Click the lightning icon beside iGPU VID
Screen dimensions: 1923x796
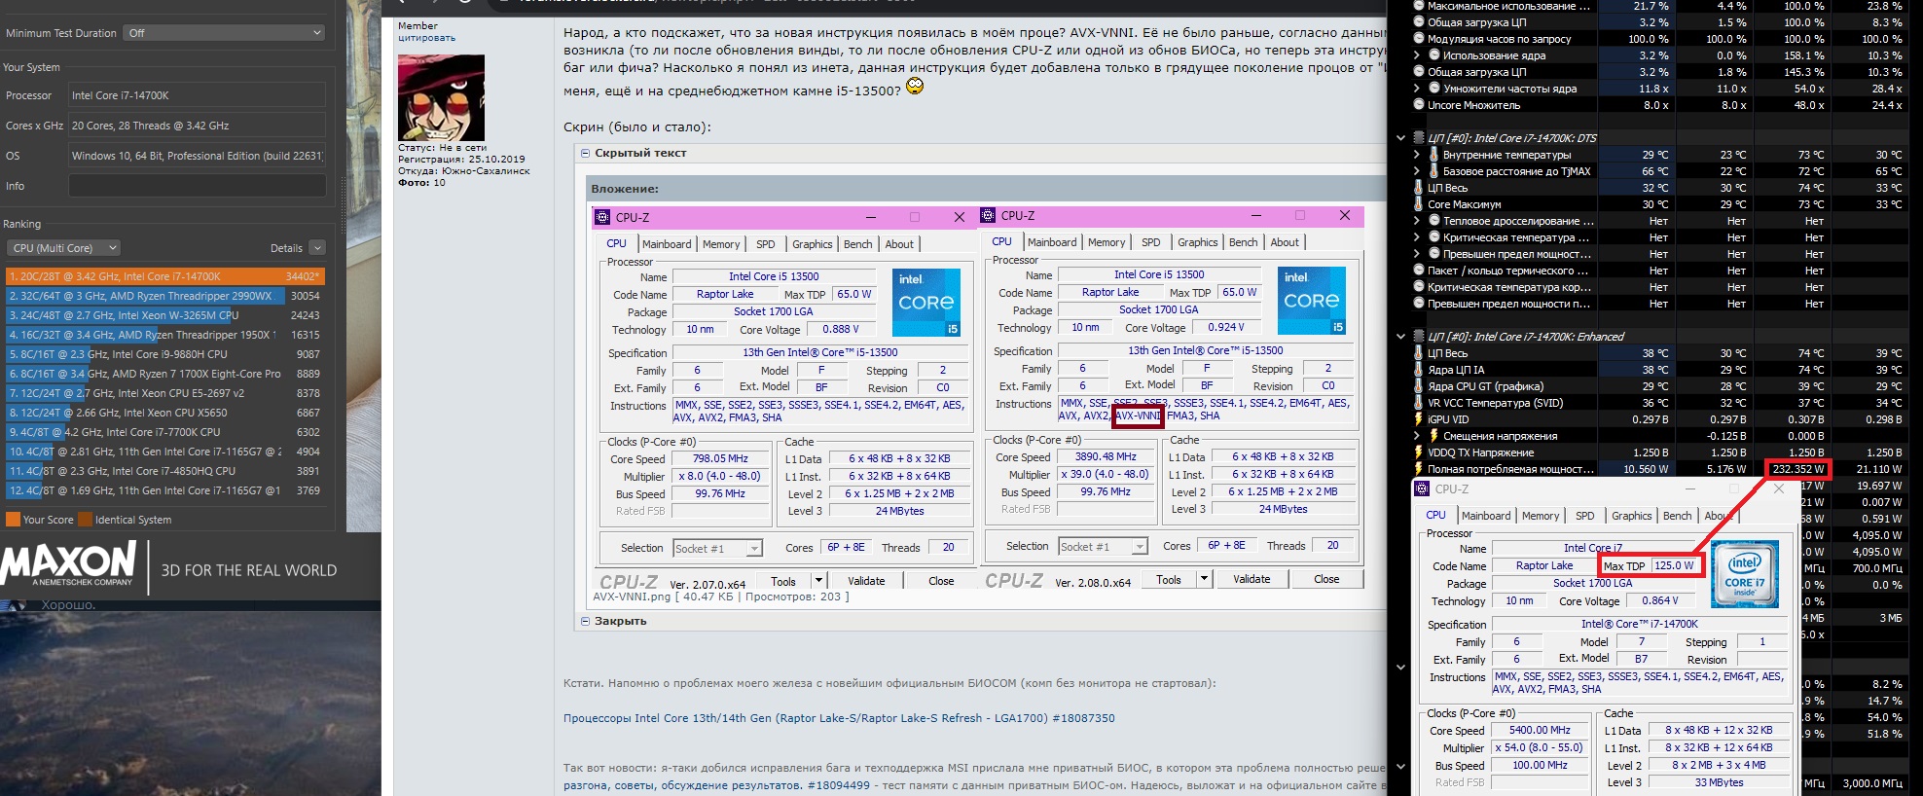(1419, 419)
